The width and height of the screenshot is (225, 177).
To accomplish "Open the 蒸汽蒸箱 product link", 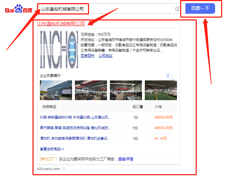I will [x=75, y=128].
